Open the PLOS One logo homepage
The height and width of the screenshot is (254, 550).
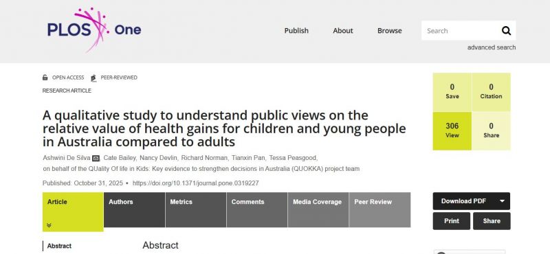(94, 30)
